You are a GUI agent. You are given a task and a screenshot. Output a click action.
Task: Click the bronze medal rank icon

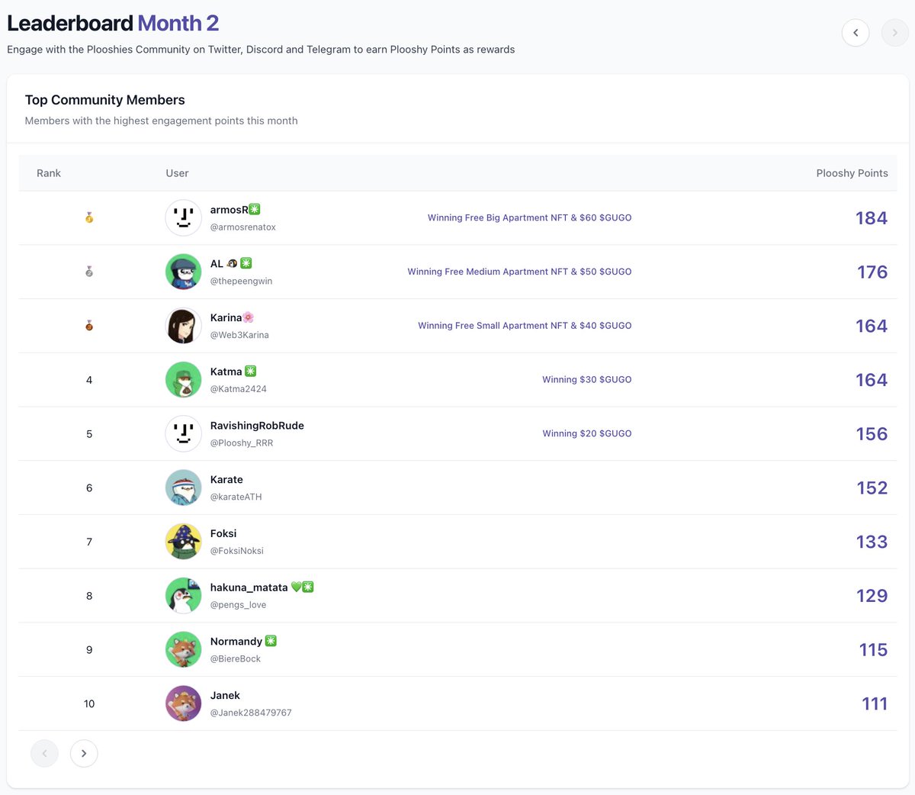point(89,326)
